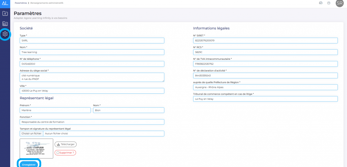Open the settings gear in sidebar
Image resolution: width=347 pixels, height=167 pixels.
5,34
